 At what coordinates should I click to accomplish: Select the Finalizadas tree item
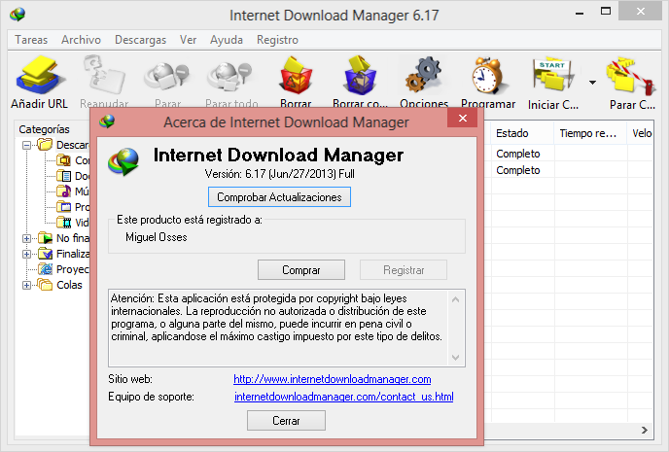(63, 254)
